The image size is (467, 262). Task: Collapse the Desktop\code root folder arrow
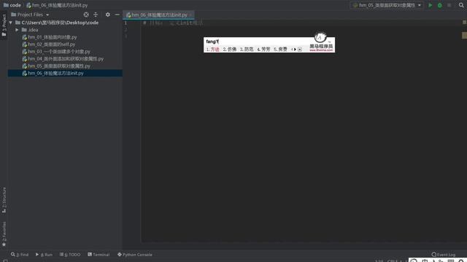click(x=11, y=23)
